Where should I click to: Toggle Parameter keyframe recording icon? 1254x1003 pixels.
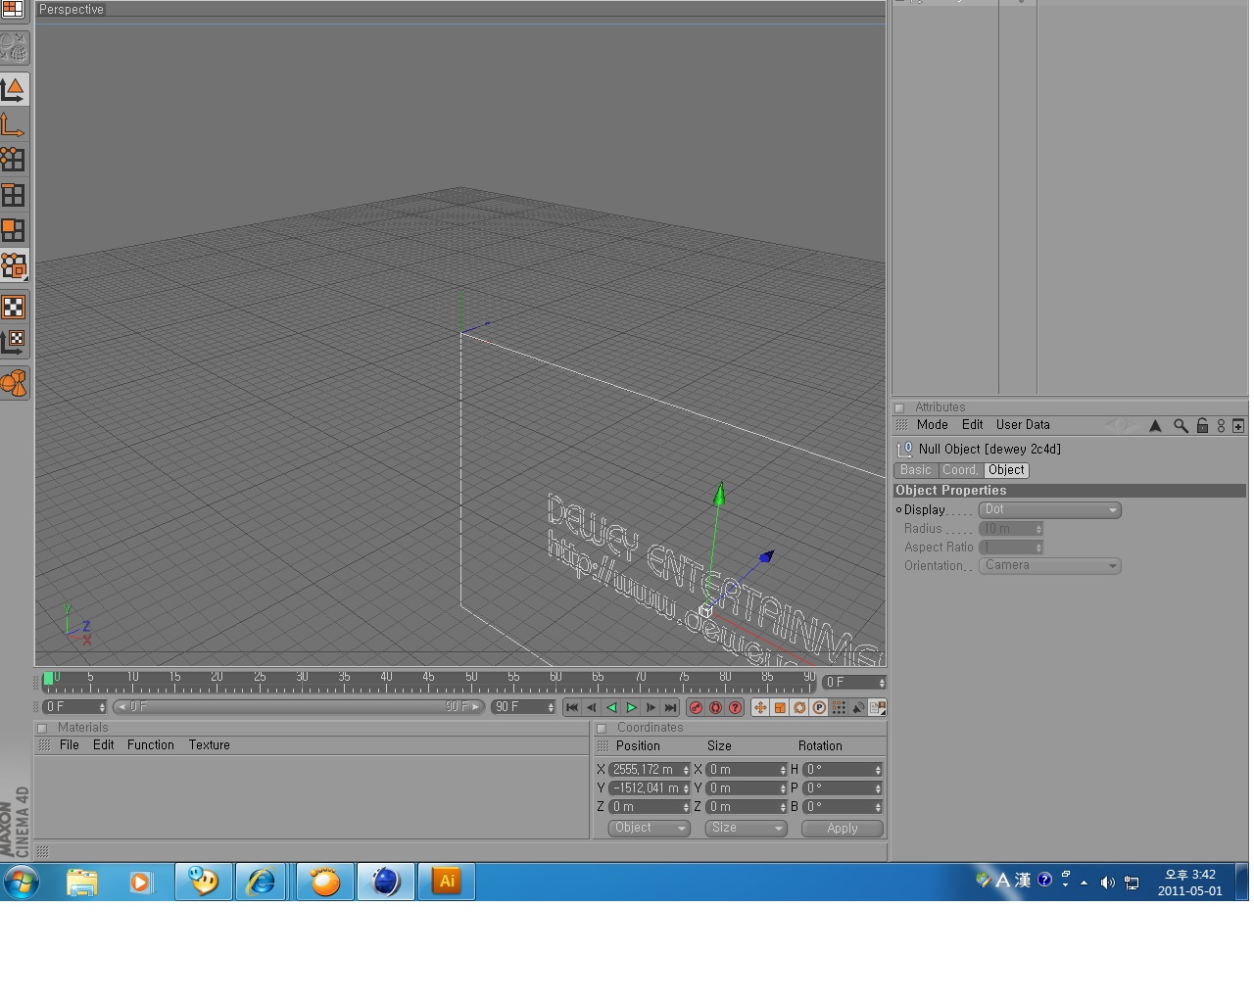point(819,707)
